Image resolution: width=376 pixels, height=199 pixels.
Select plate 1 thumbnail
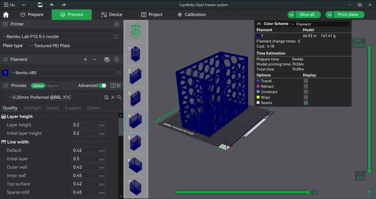click(136, 54)
